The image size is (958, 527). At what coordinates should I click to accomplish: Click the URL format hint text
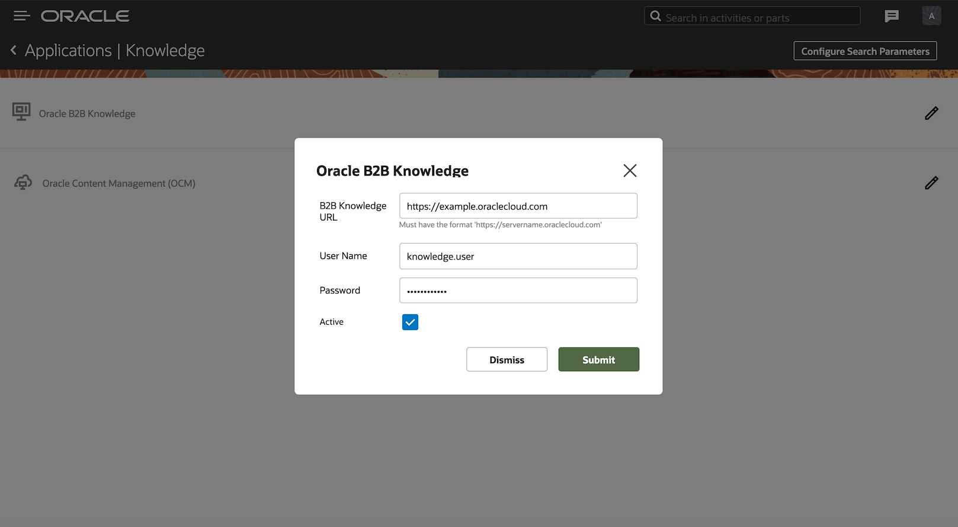[x=501, y=225]
